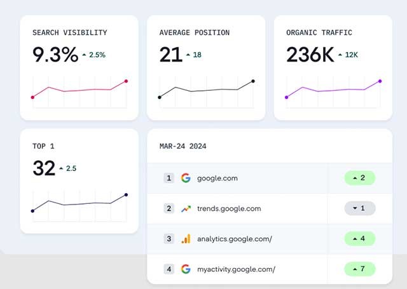Image resolution: width=407 pixels, height=289 pixels.
Task: Click the up arrow in Top 1 card
Action: click(61, 169)
